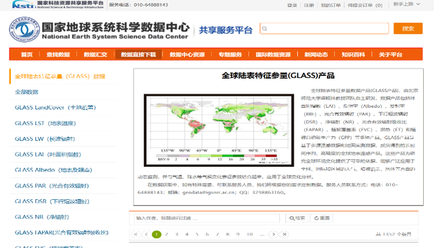Image resolution: width=434 pixels, height=248 pixels.
Task: Open GLASS DSR (下行短波辐射) in the sidebar
Action: (x=52, y=201)
